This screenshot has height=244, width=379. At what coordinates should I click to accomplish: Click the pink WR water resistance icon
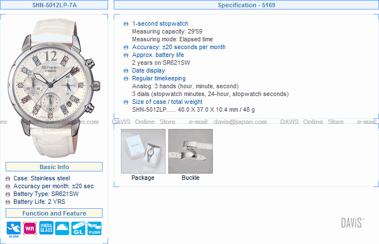click(30, 228)
